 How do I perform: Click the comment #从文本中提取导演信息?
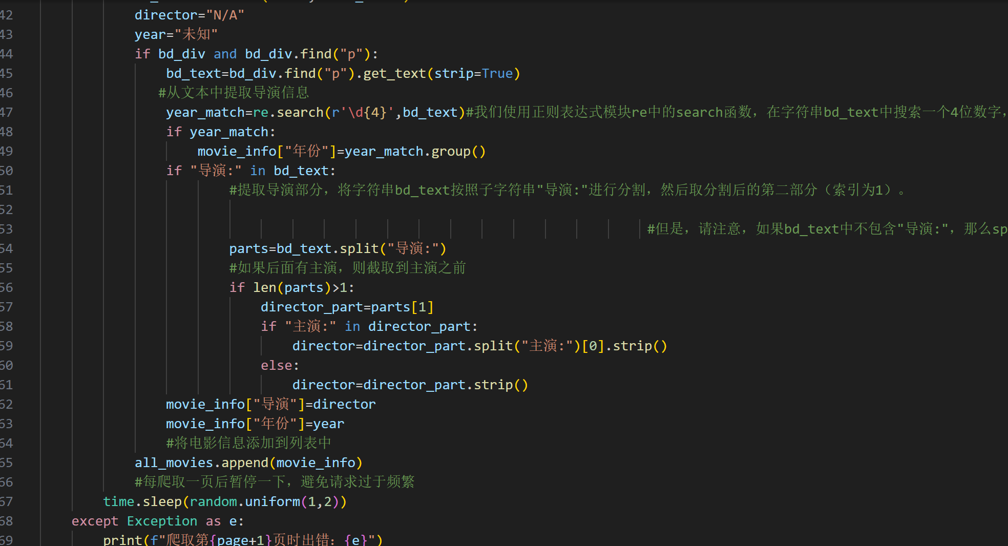(234, 93)
